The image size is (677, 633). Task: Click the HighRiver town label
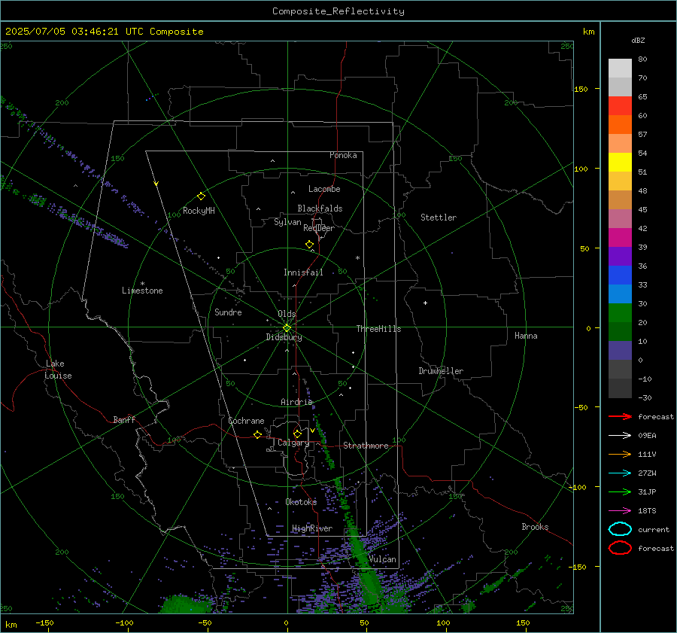[312, 528]
